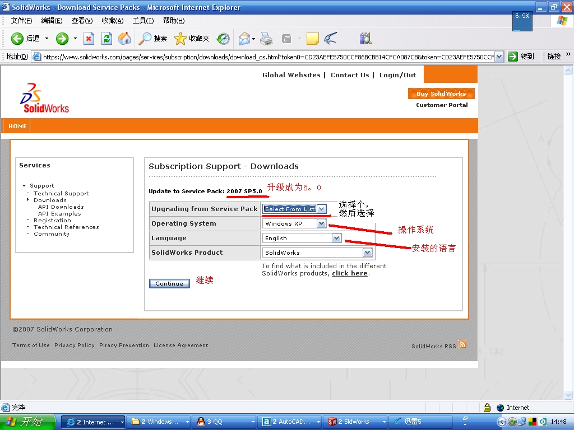Viewport: 574px width, 430px height.
Task: Expand the address bar URL history dropdown
Action: click(499, 57)
